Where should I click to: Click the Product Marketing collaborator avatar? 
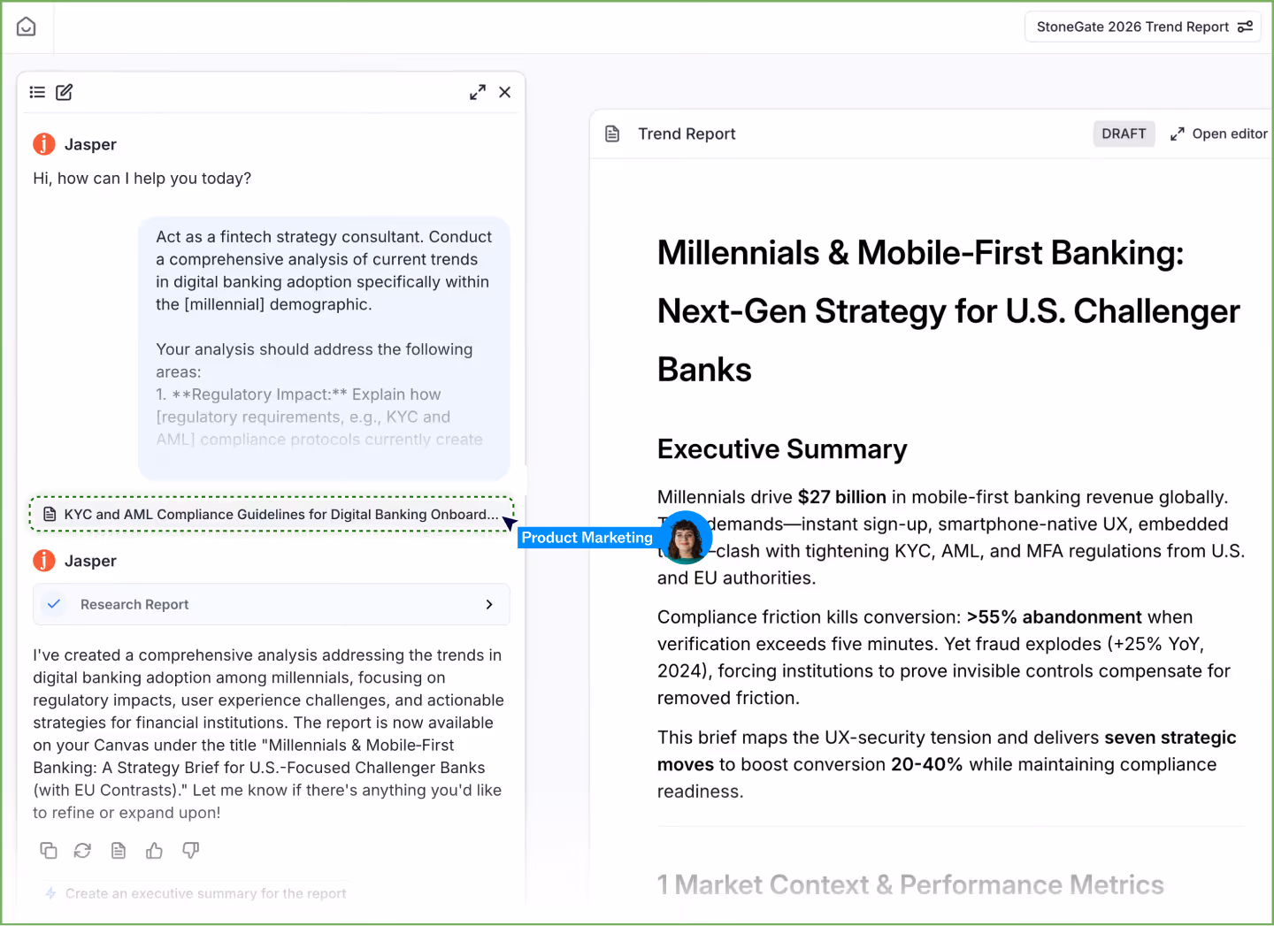click(x=687, y=538)
